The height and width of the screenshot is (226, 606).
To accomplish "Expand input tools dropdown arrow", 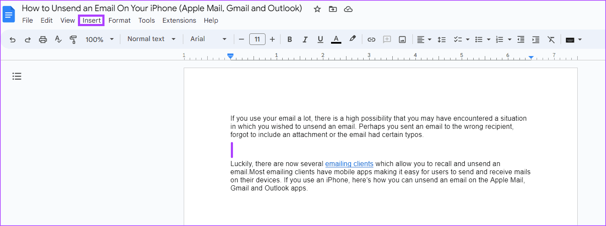I will point(580,39).
